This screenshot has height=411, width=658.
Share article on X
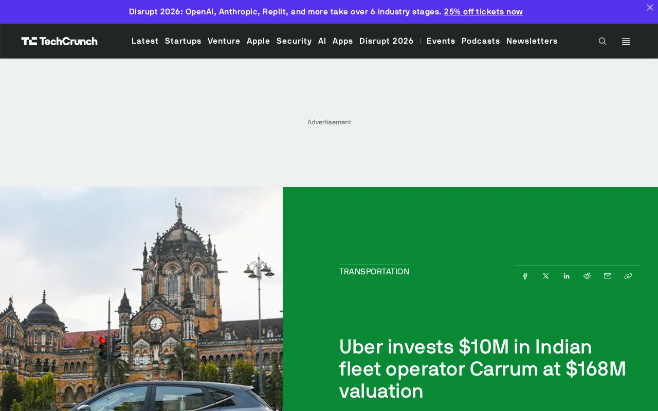(546, 276)
